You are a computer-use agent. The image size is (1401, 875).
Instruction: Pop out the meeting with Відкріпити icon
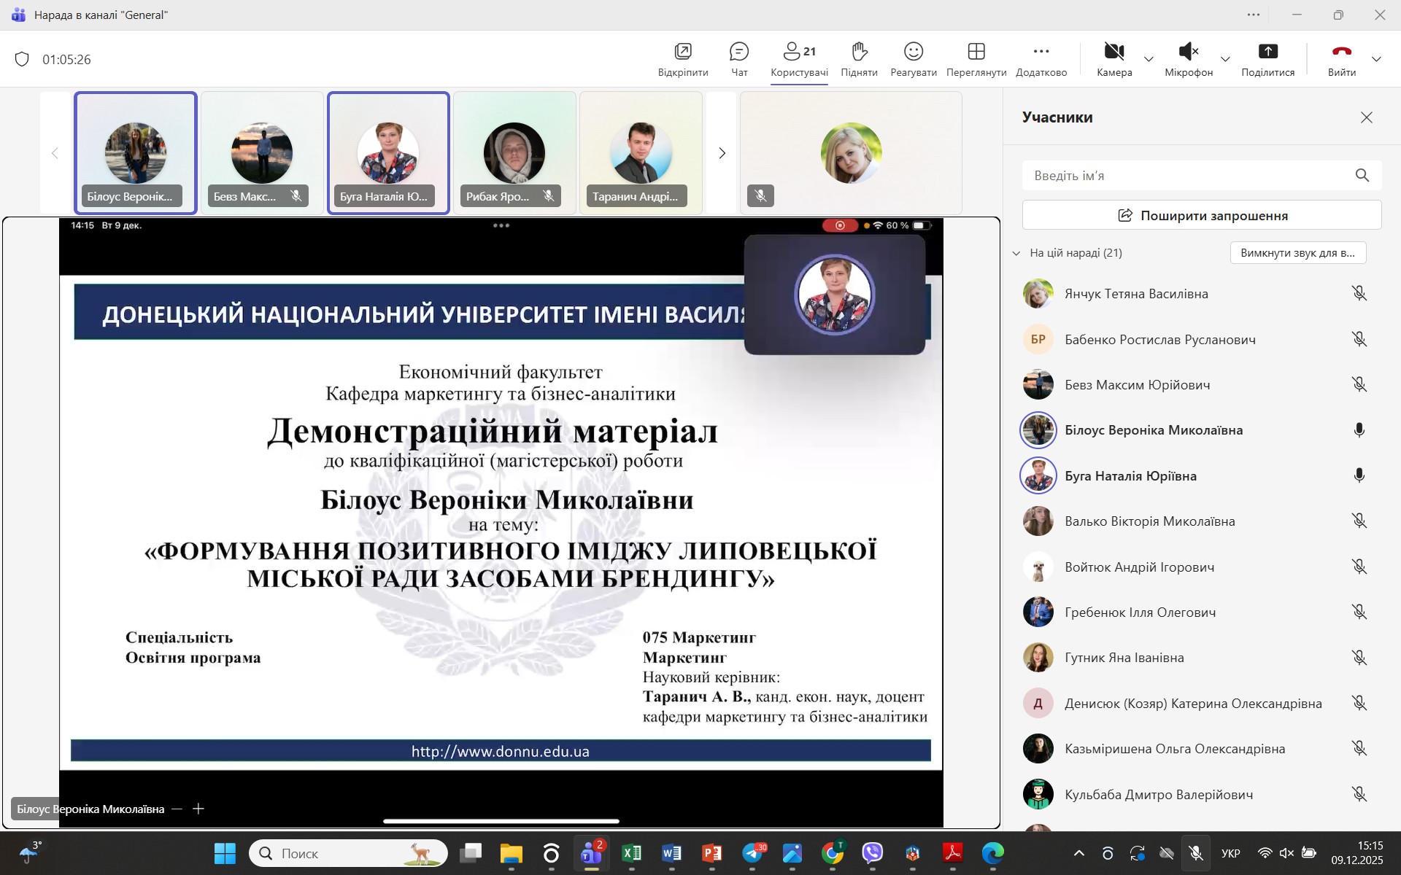click(x=683, y=52)
